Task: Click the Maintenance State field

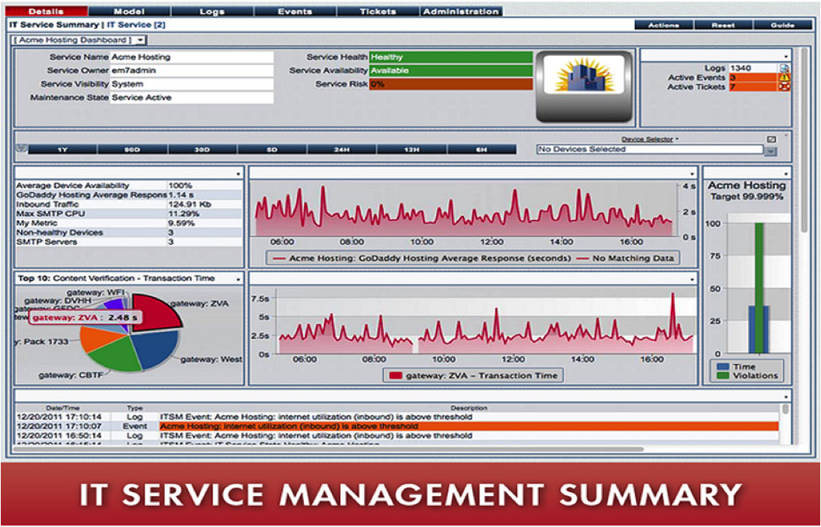Action: tap(191, 98)
